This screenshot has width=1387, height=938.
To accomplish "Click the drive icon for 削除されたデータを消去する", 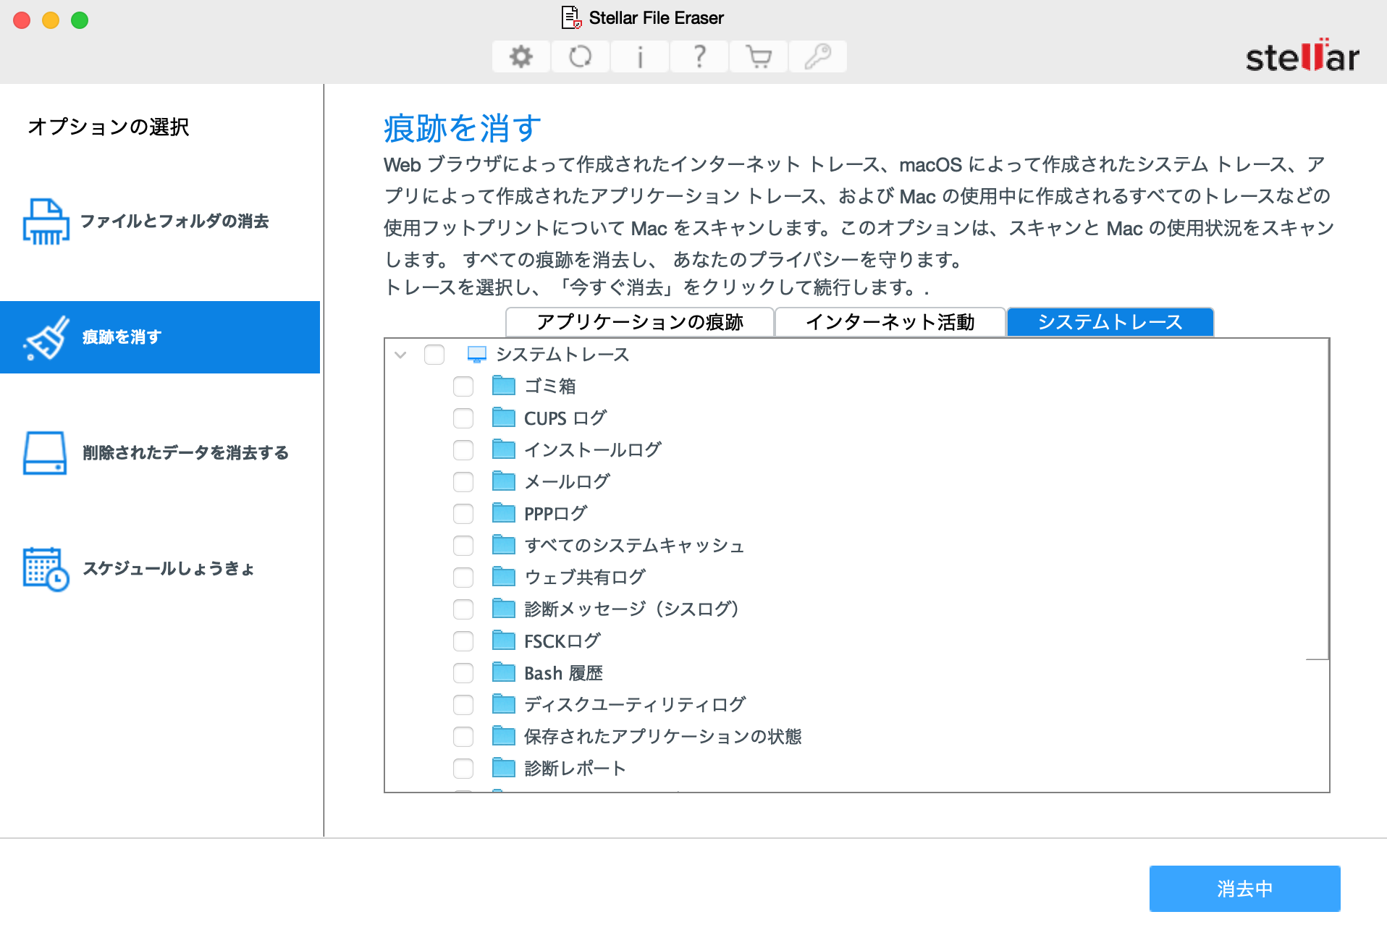I will click(46, 453).
